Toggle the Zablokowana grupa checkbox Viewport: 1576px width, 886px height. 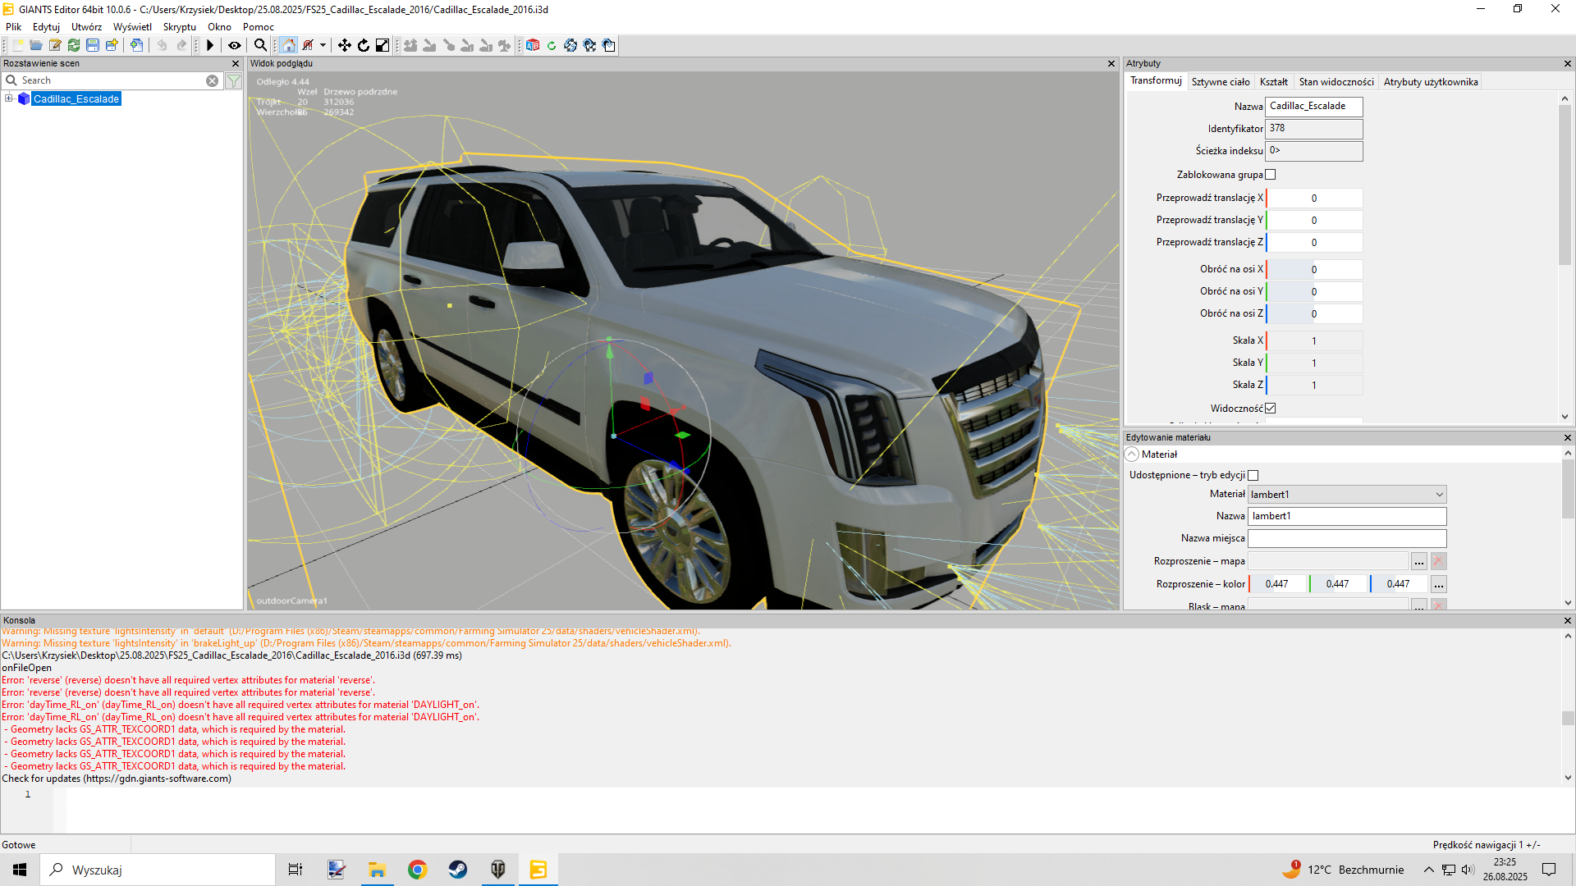(x=1271, y=175)
